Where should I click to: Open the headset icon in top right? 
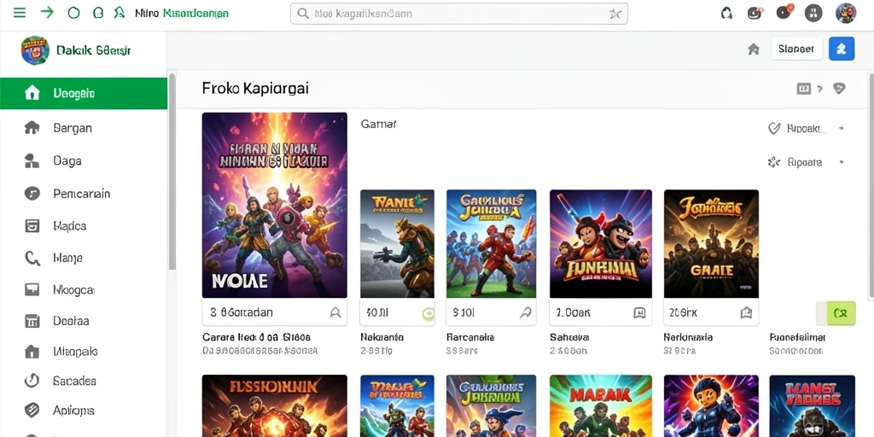click(x=726, y=13)
